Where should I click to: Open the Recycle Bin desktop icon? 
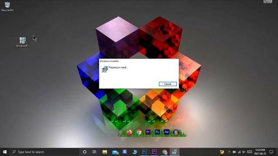[7, 6]
